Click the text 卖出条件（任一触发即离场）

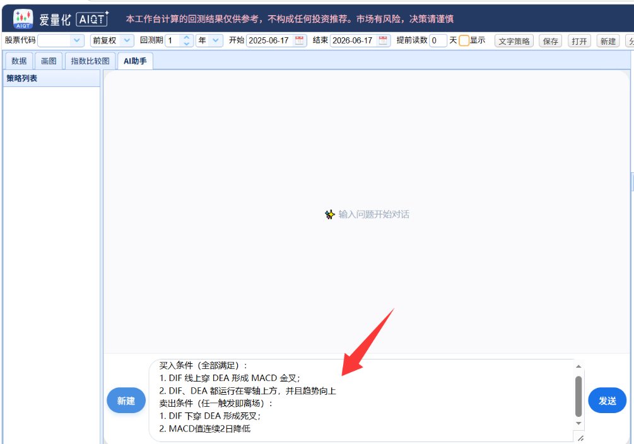(216, 404)
